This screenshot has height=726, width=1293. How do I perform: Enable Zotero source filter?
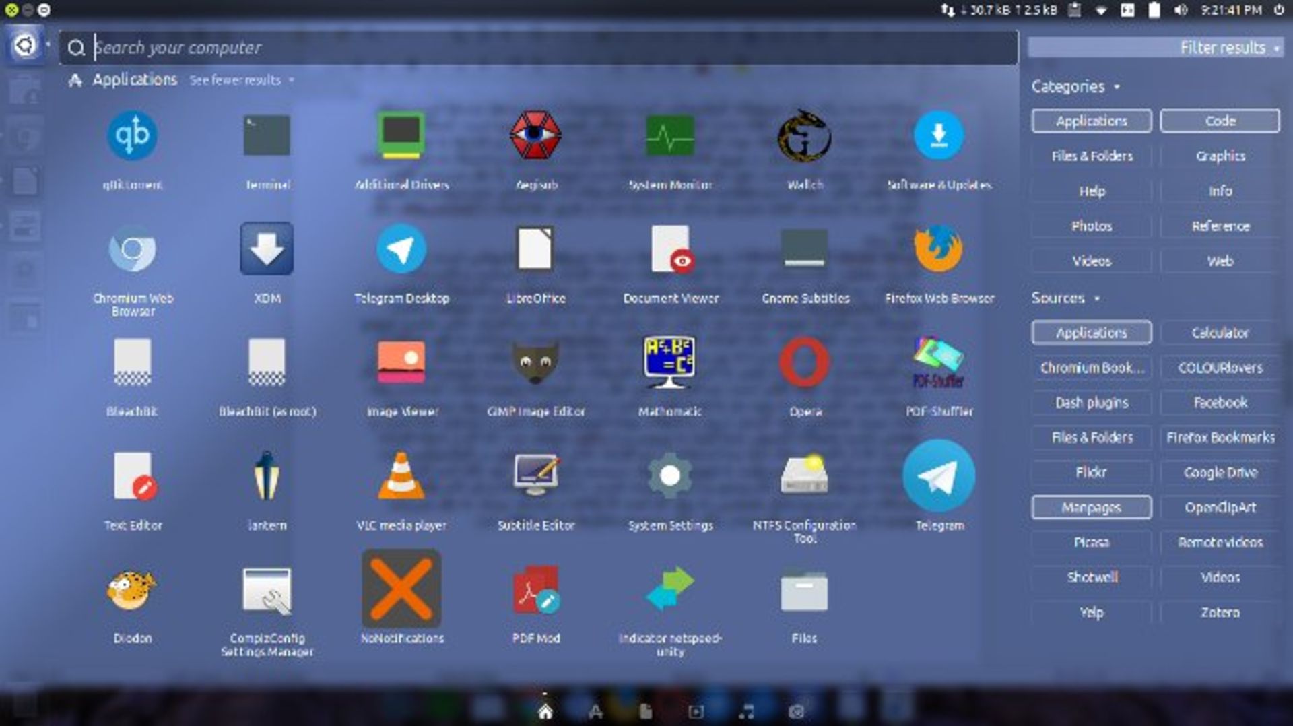[x=1220, y=612]
